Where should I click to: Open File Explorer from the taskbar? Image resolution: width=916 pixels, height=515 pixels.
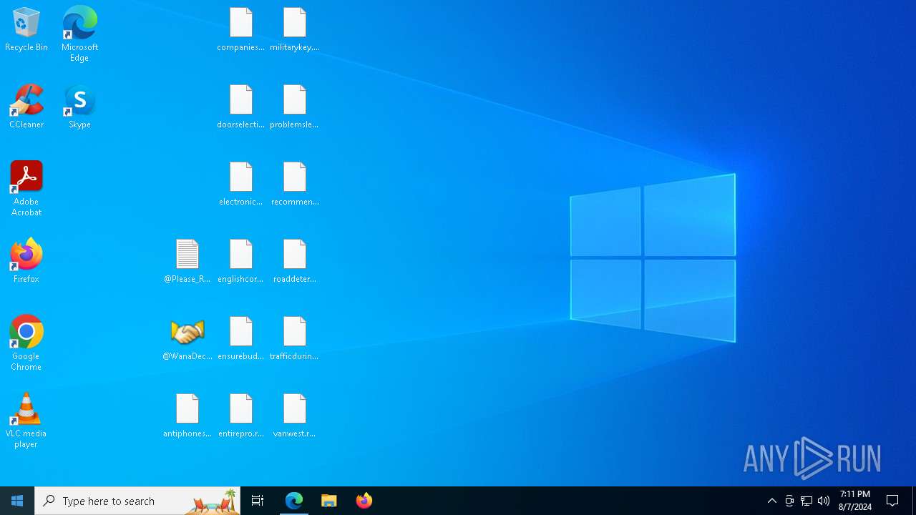329,501
